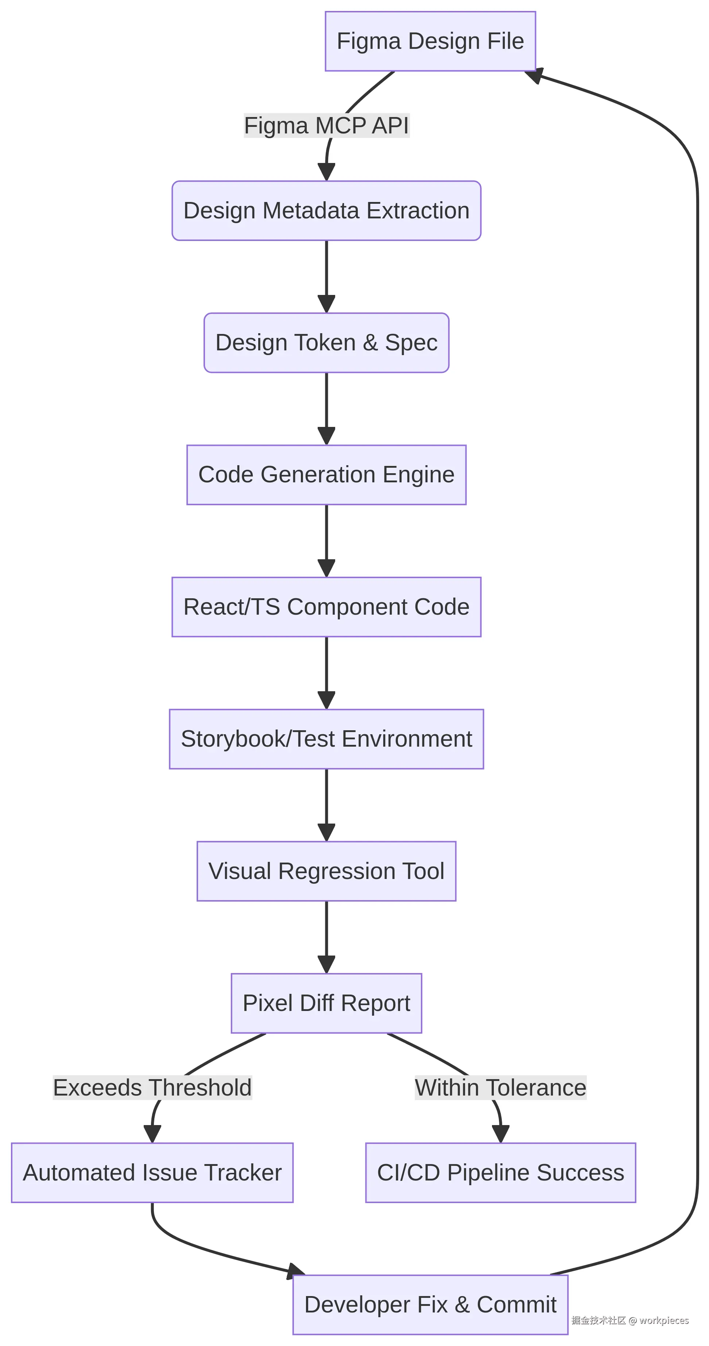709x1346 pixels.
Task: Select the Storybook/Test Environment box
Action: pos(326,739)
